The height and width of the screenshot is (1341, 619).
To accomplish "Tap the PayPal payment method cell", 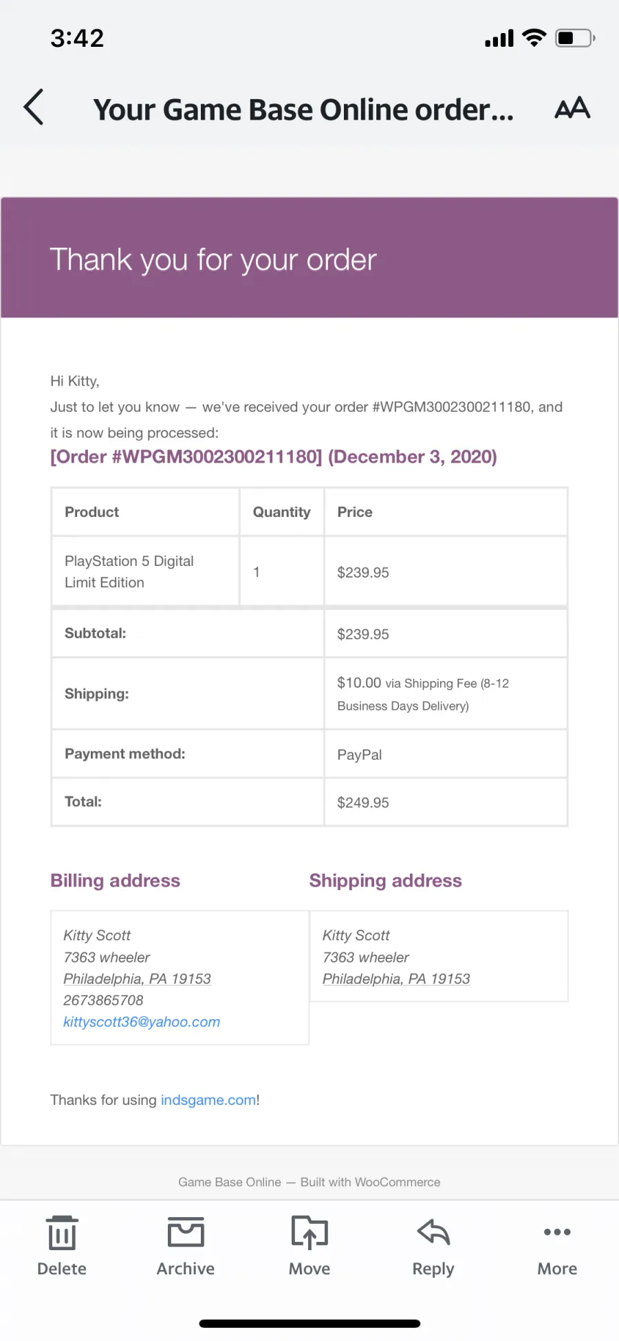I will [446, 754].
